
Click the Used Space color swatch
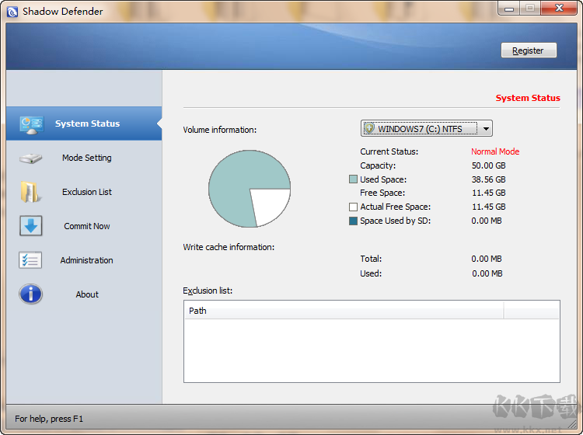click(x=354, y=179)
